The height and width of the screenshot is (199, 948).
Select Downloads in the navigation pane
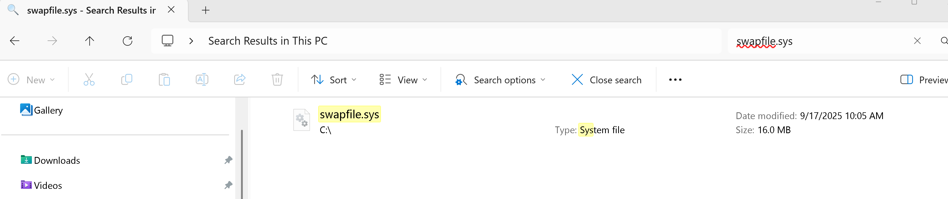tap(57, 160)
